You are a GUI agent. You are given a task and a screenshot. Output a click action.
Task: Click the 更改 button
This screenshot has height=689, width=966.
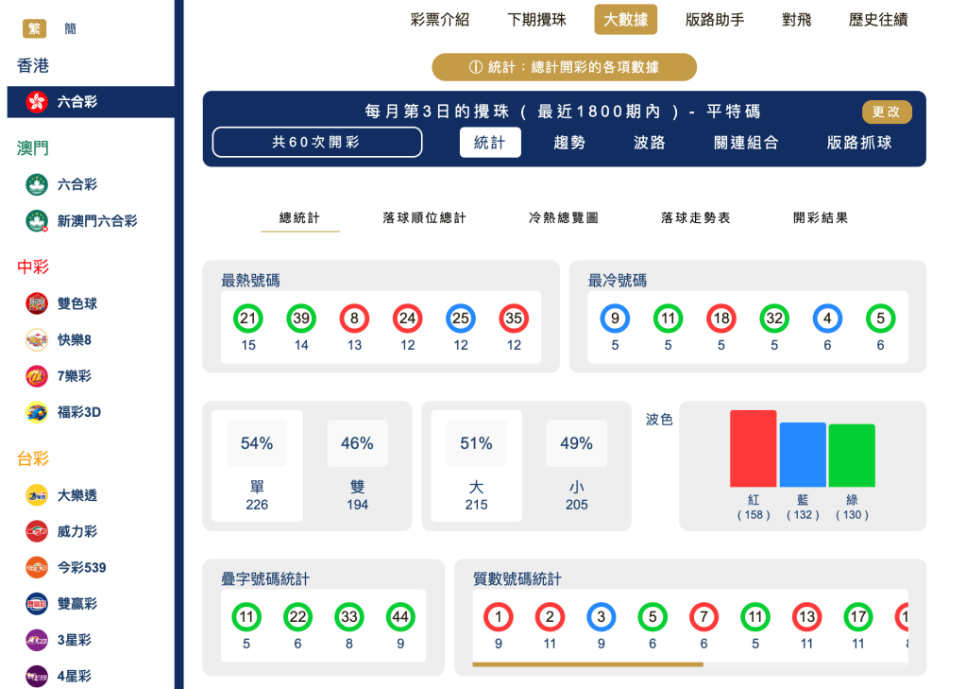point(887,112)
